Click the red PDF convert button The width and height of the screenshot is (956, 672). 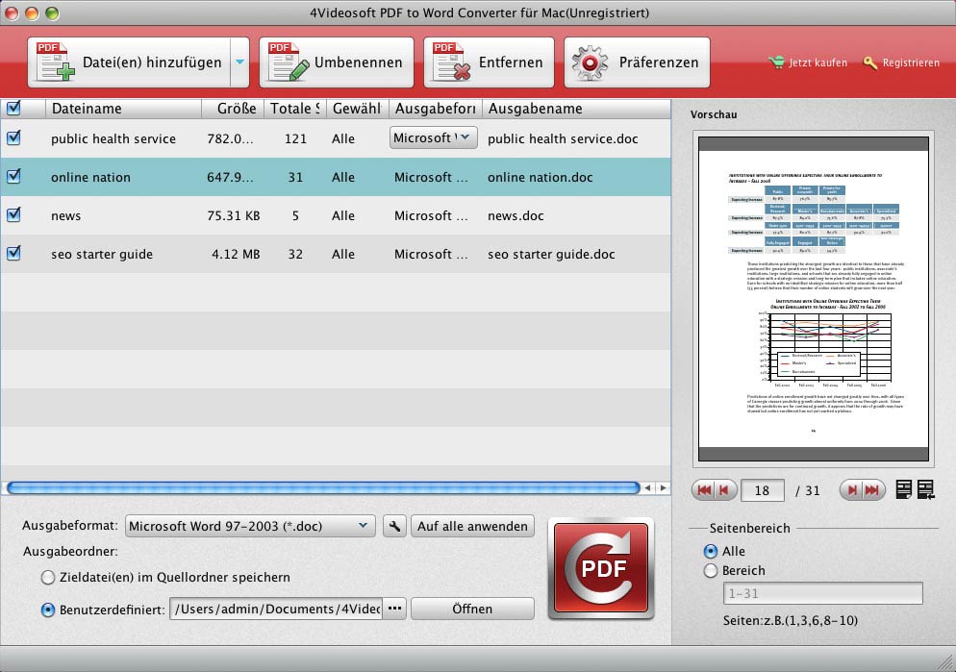(600, 568)
